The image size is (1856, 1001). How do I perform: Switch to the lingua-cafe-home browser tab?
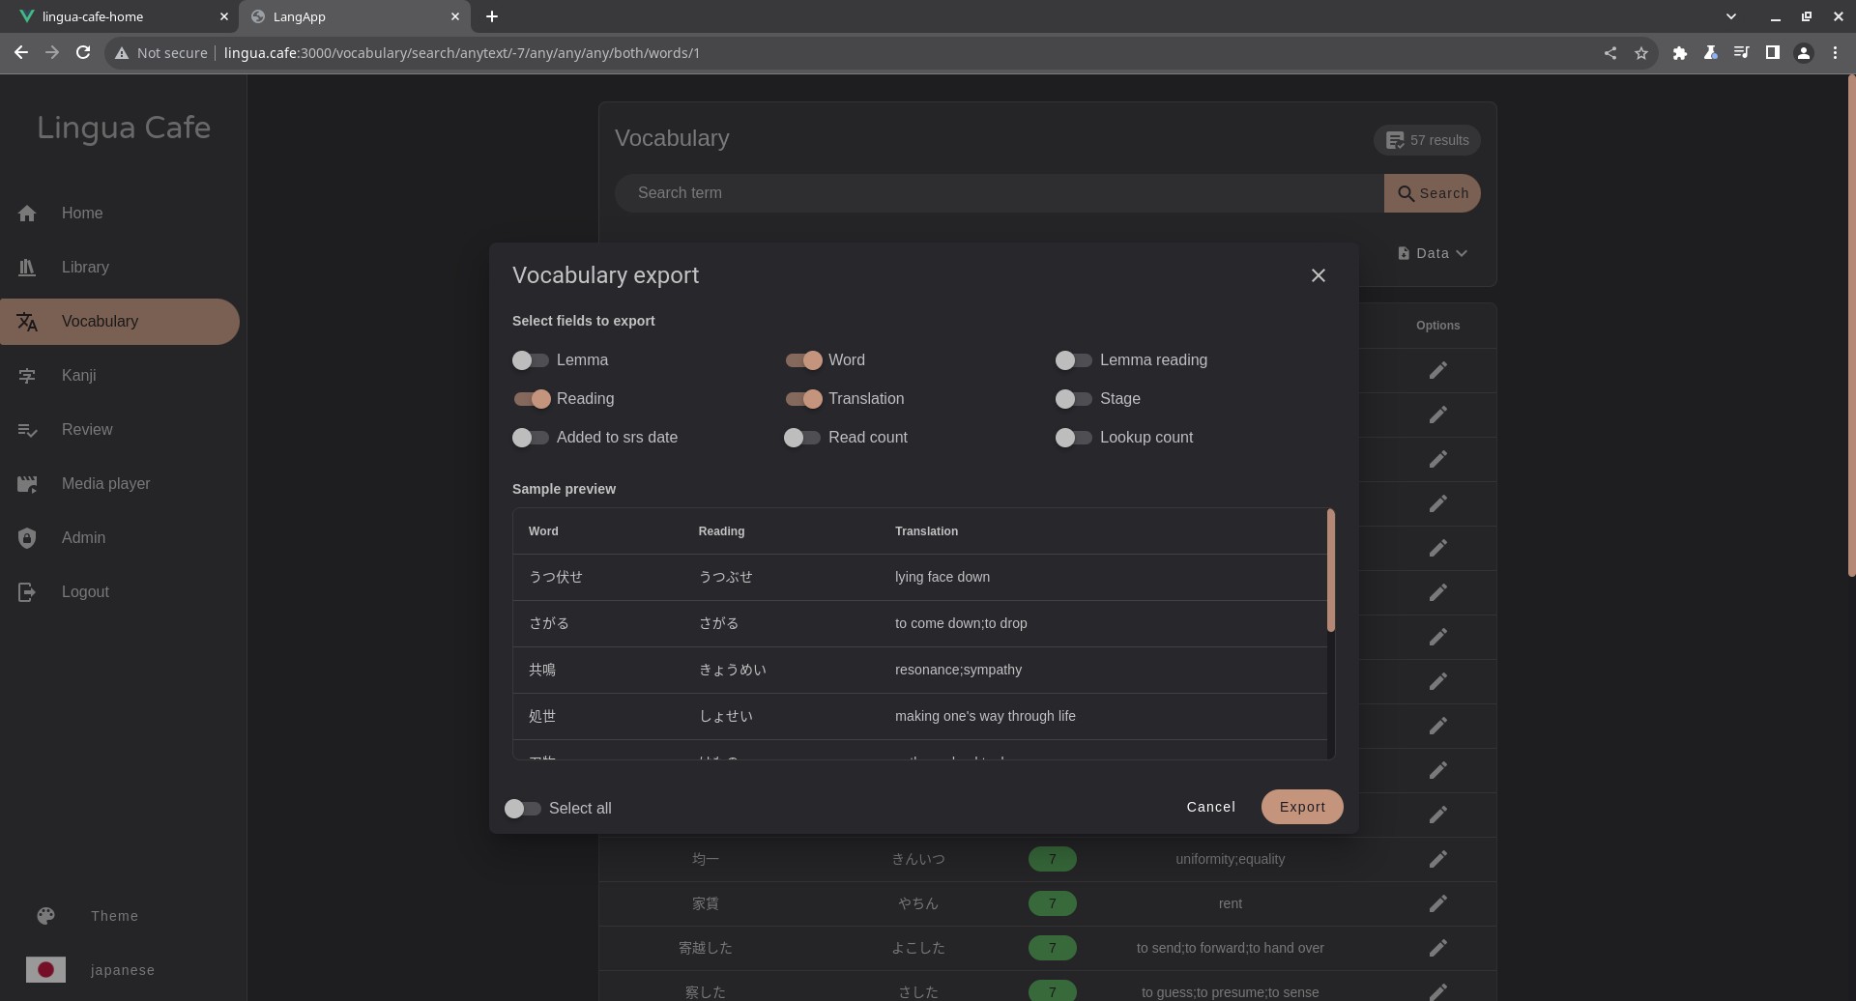coord(114,16)
